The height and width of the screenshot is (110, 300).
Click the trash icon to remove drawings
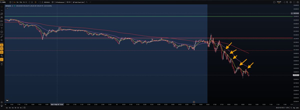(2, 64)
